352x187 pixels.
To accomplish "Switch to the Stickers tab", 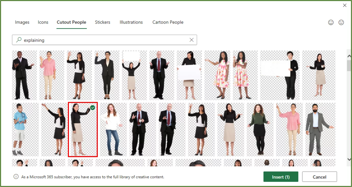I will pyautogui.click(x=102, y=22).
